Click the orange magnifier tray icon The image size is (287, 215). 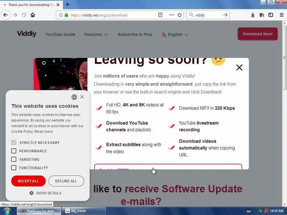click(x=266, y=211)
